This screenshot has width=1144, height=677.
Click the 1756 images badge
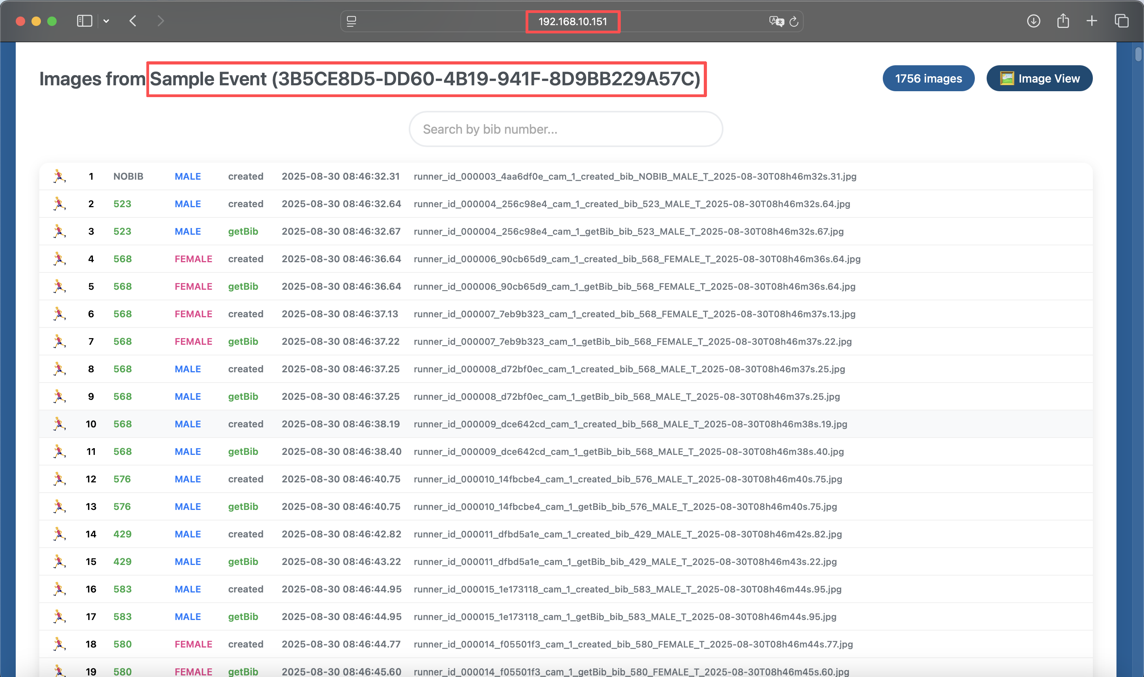[x=928, y=79]
